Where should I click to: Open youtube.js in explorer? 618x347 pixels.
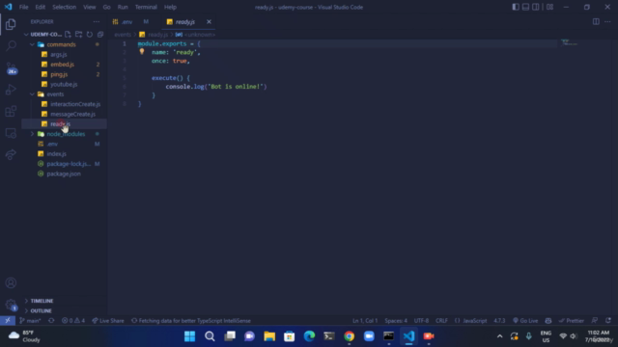(x=64, y=84)
